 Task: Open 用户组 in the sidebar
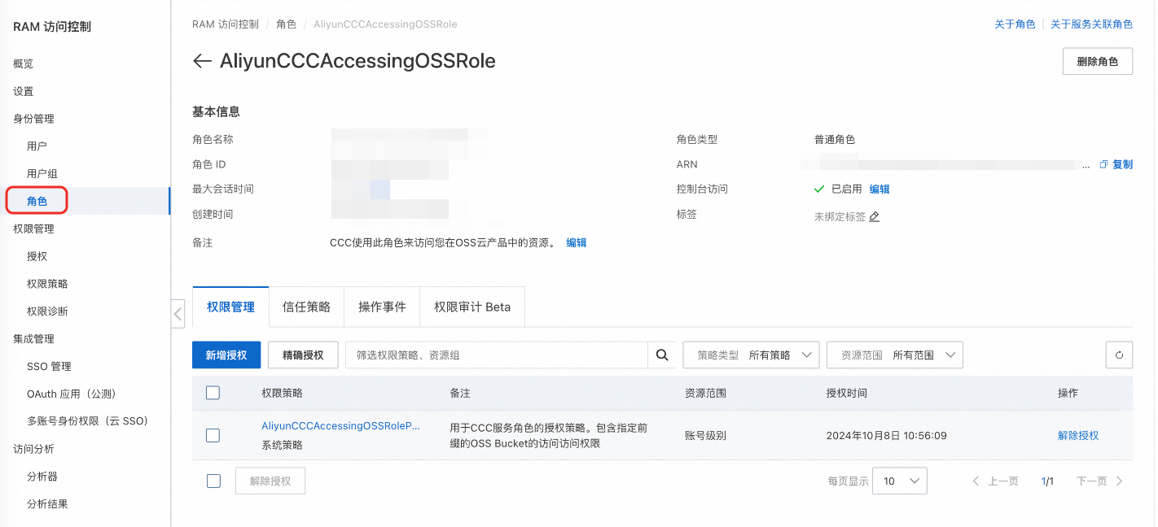click(x=42, y=174)
